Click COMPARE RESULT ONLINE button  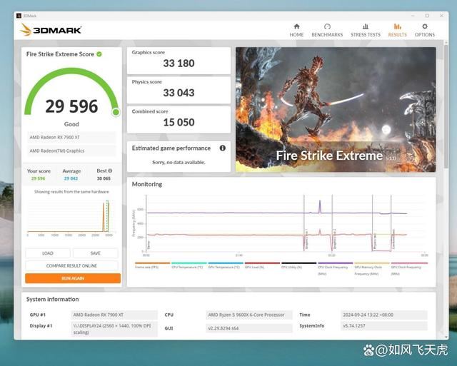(71, 265)
